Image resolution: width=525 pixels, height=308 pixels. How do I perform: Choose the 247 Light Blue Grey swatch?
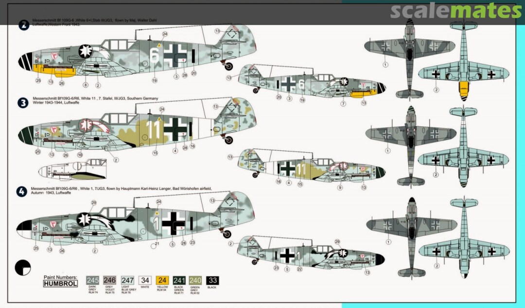pyautogui.click(x=128, y=280)
